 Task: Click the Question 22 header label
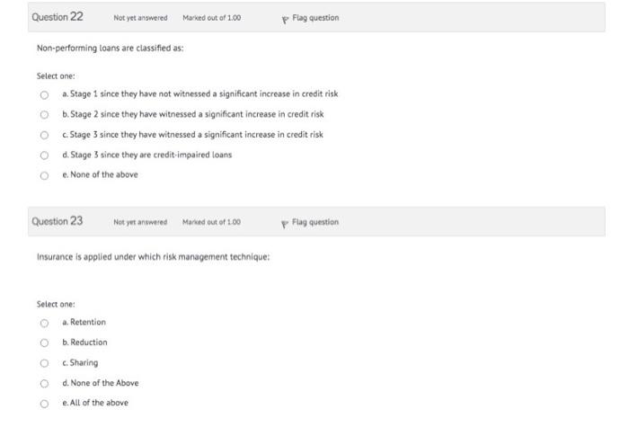(58, 17)
